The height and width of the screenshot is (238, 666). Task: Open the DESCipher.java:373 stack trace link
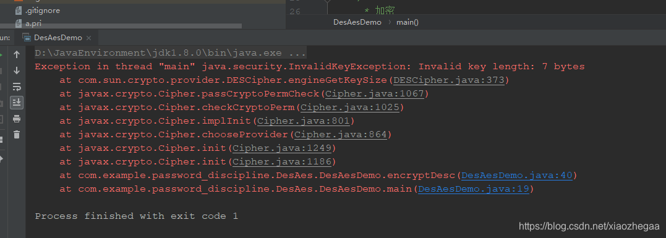(x=448, y=80)
